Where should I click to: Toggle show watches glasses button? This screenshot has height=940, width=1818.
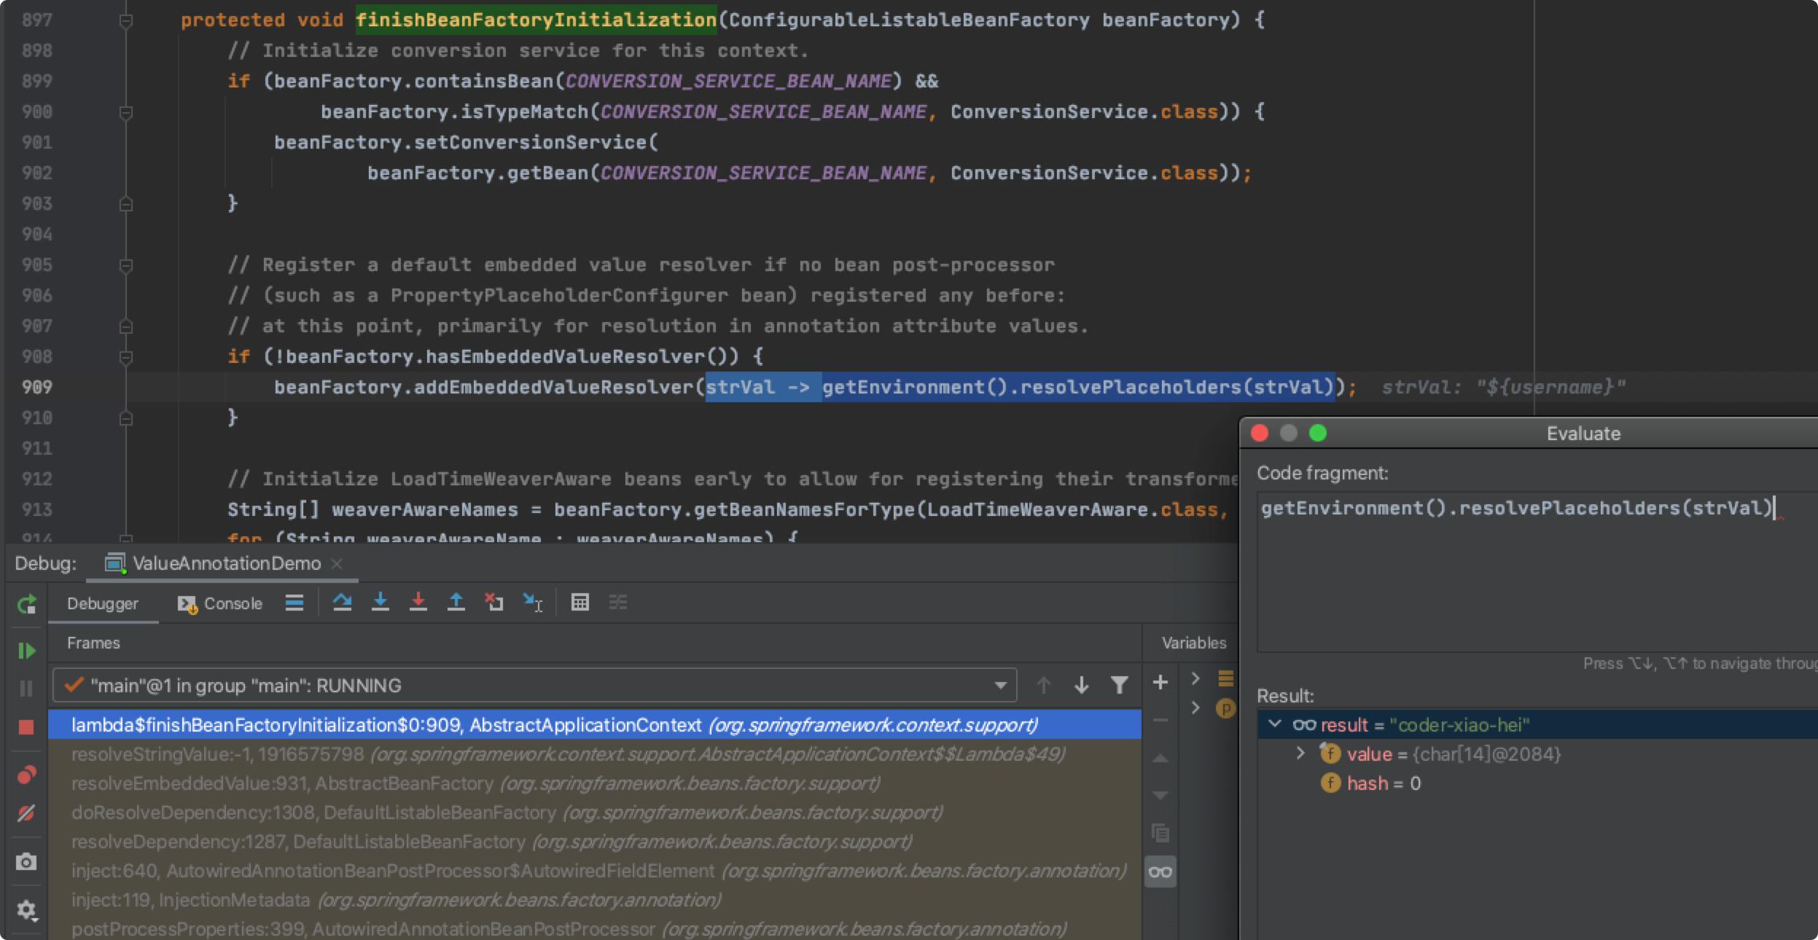point(1160,872)
